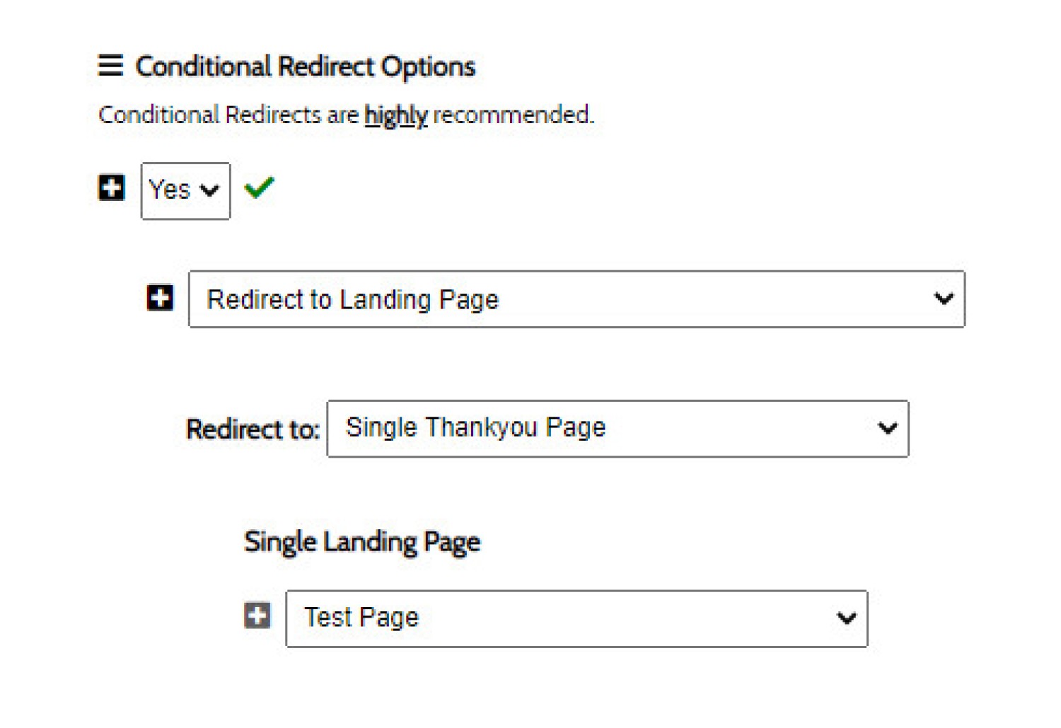Click chevron arrow of Single Thankyou Page selector
The height and width of the screenshot is (728, 1061).
[x=887, y=428]
